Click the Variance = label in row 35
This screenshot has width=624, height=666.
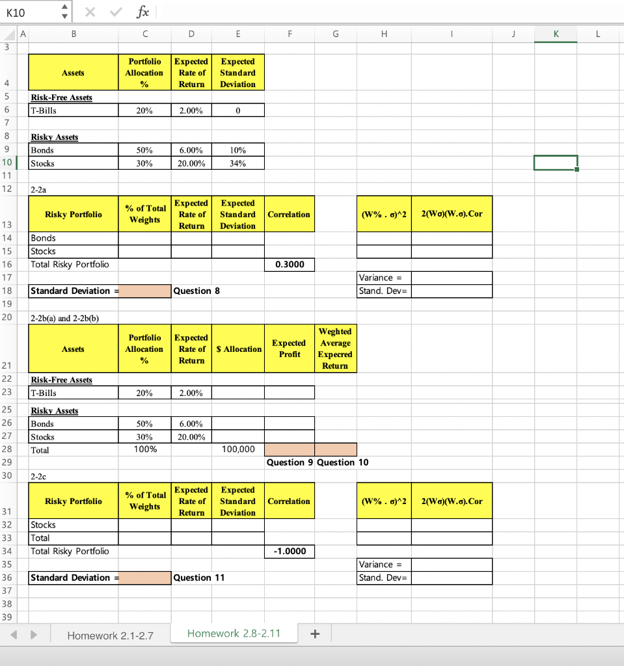pyautogui.click(x=384, y=565)
